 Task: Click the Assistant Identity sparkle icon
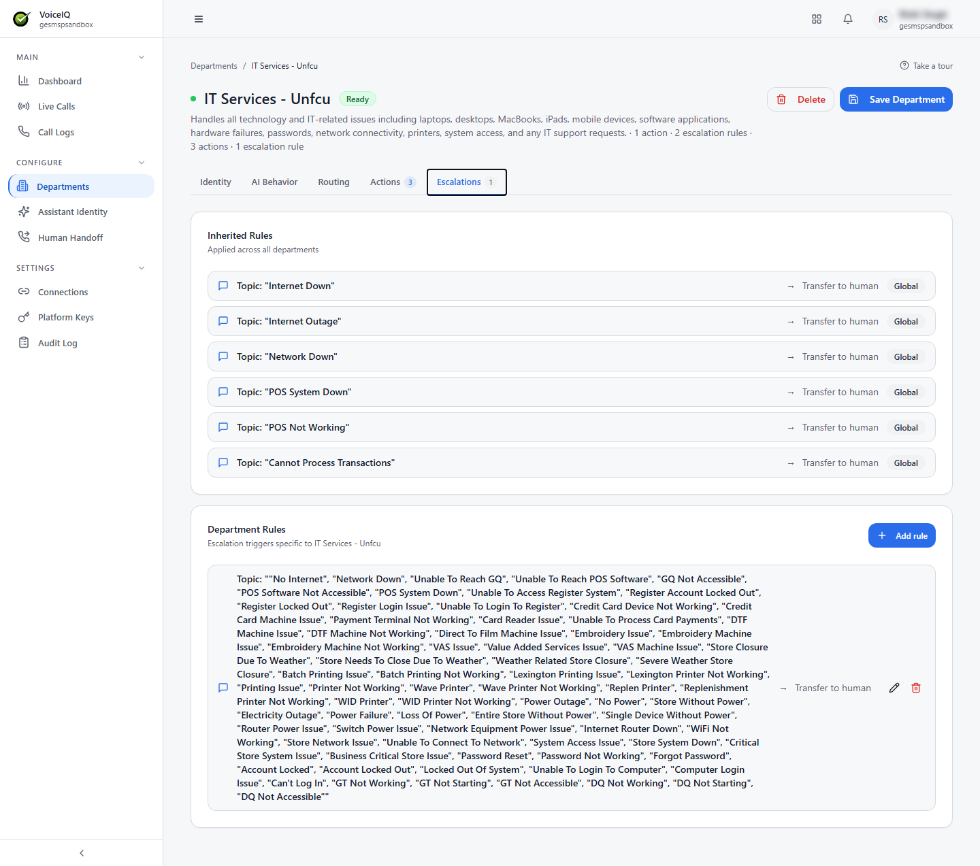tap(24, 212)
